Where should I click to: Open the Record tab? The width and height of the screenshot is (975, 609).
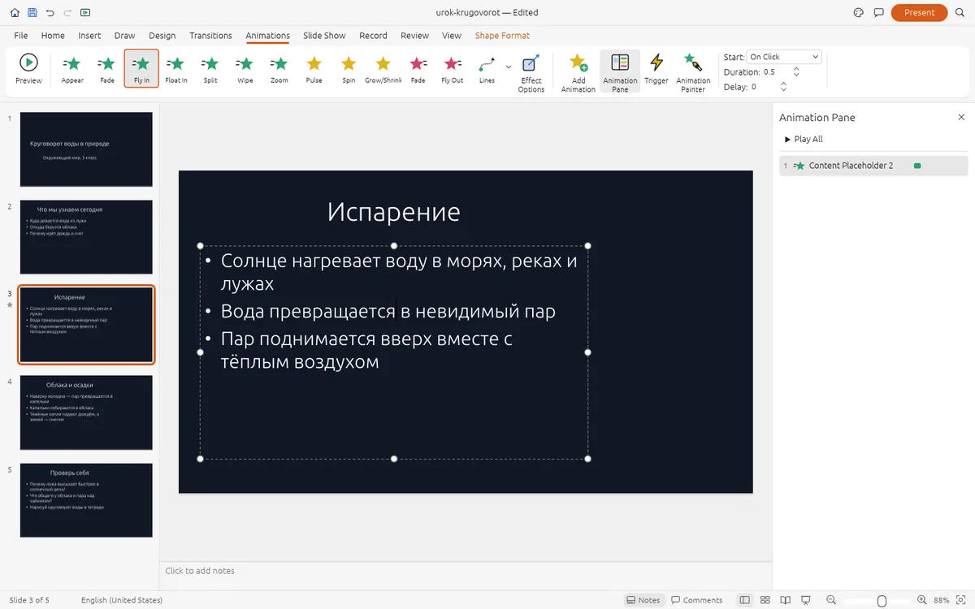coord(373,36)
